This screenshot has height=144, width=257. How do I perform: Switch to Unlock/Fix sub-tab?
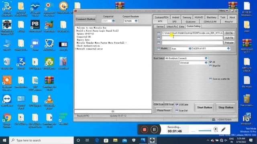coord(171,26)
